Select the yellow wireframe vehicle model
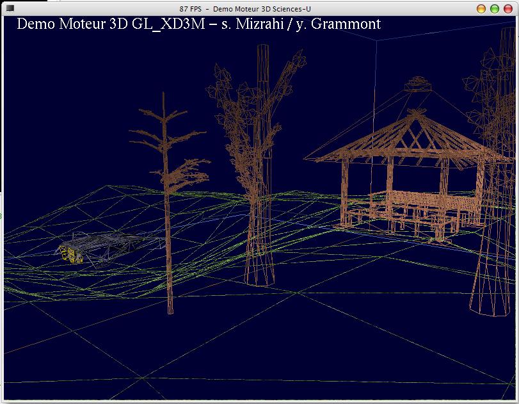 point(70,254)
